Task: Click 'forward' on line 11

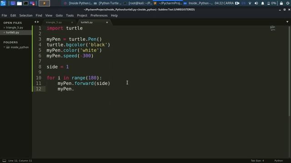Action: point(84,83)
